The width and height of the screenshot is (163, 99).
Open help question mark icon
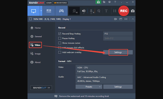pos(115,2)
